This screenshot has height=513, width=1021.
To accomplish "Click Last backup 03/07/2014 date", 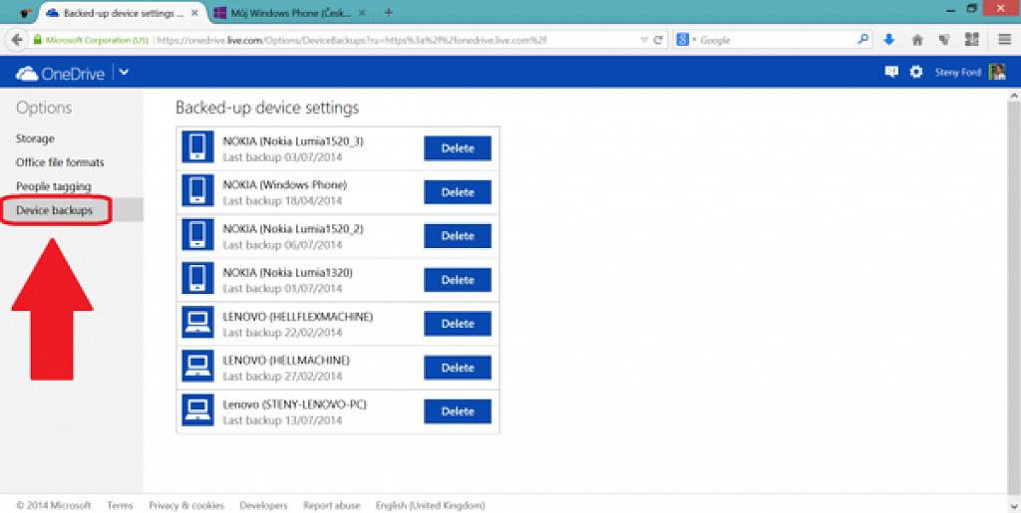I will point(282,157).
